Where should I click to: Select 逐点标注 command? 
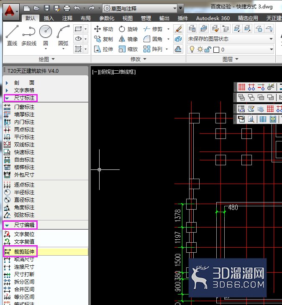[24, 185]
